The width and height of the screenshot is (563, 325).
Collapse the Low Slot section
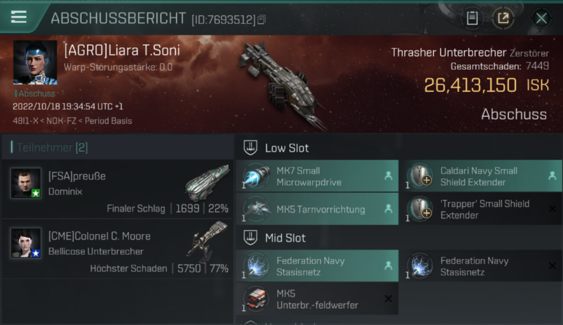pos(250,148)
